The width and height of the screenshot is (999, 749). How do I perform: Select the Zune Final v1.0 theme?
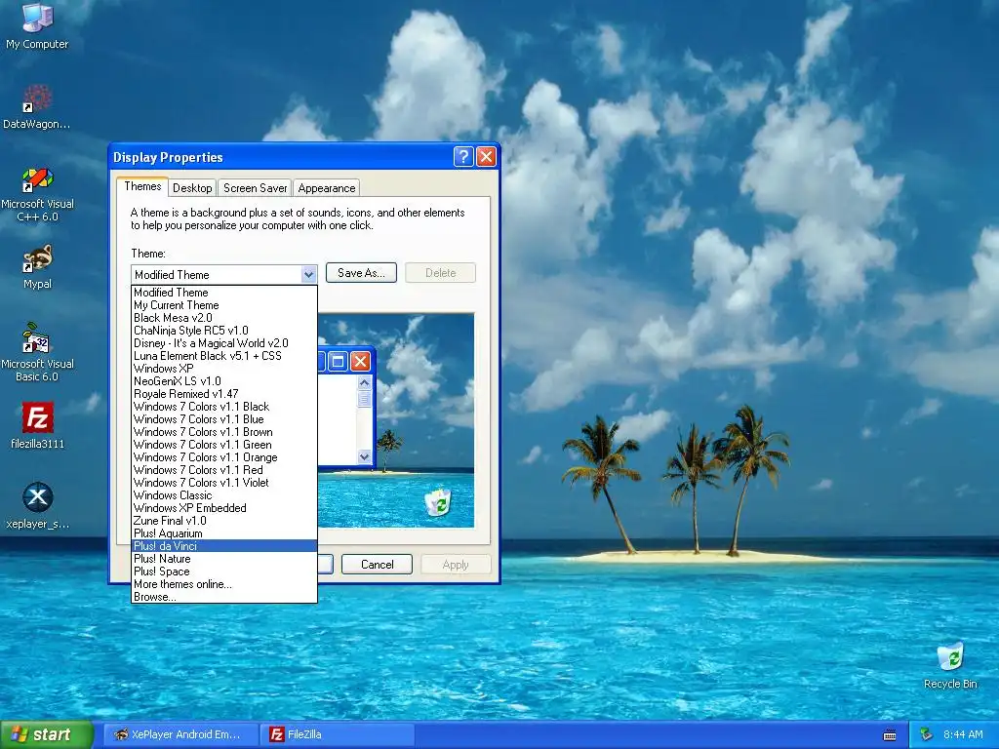[224, 521]
